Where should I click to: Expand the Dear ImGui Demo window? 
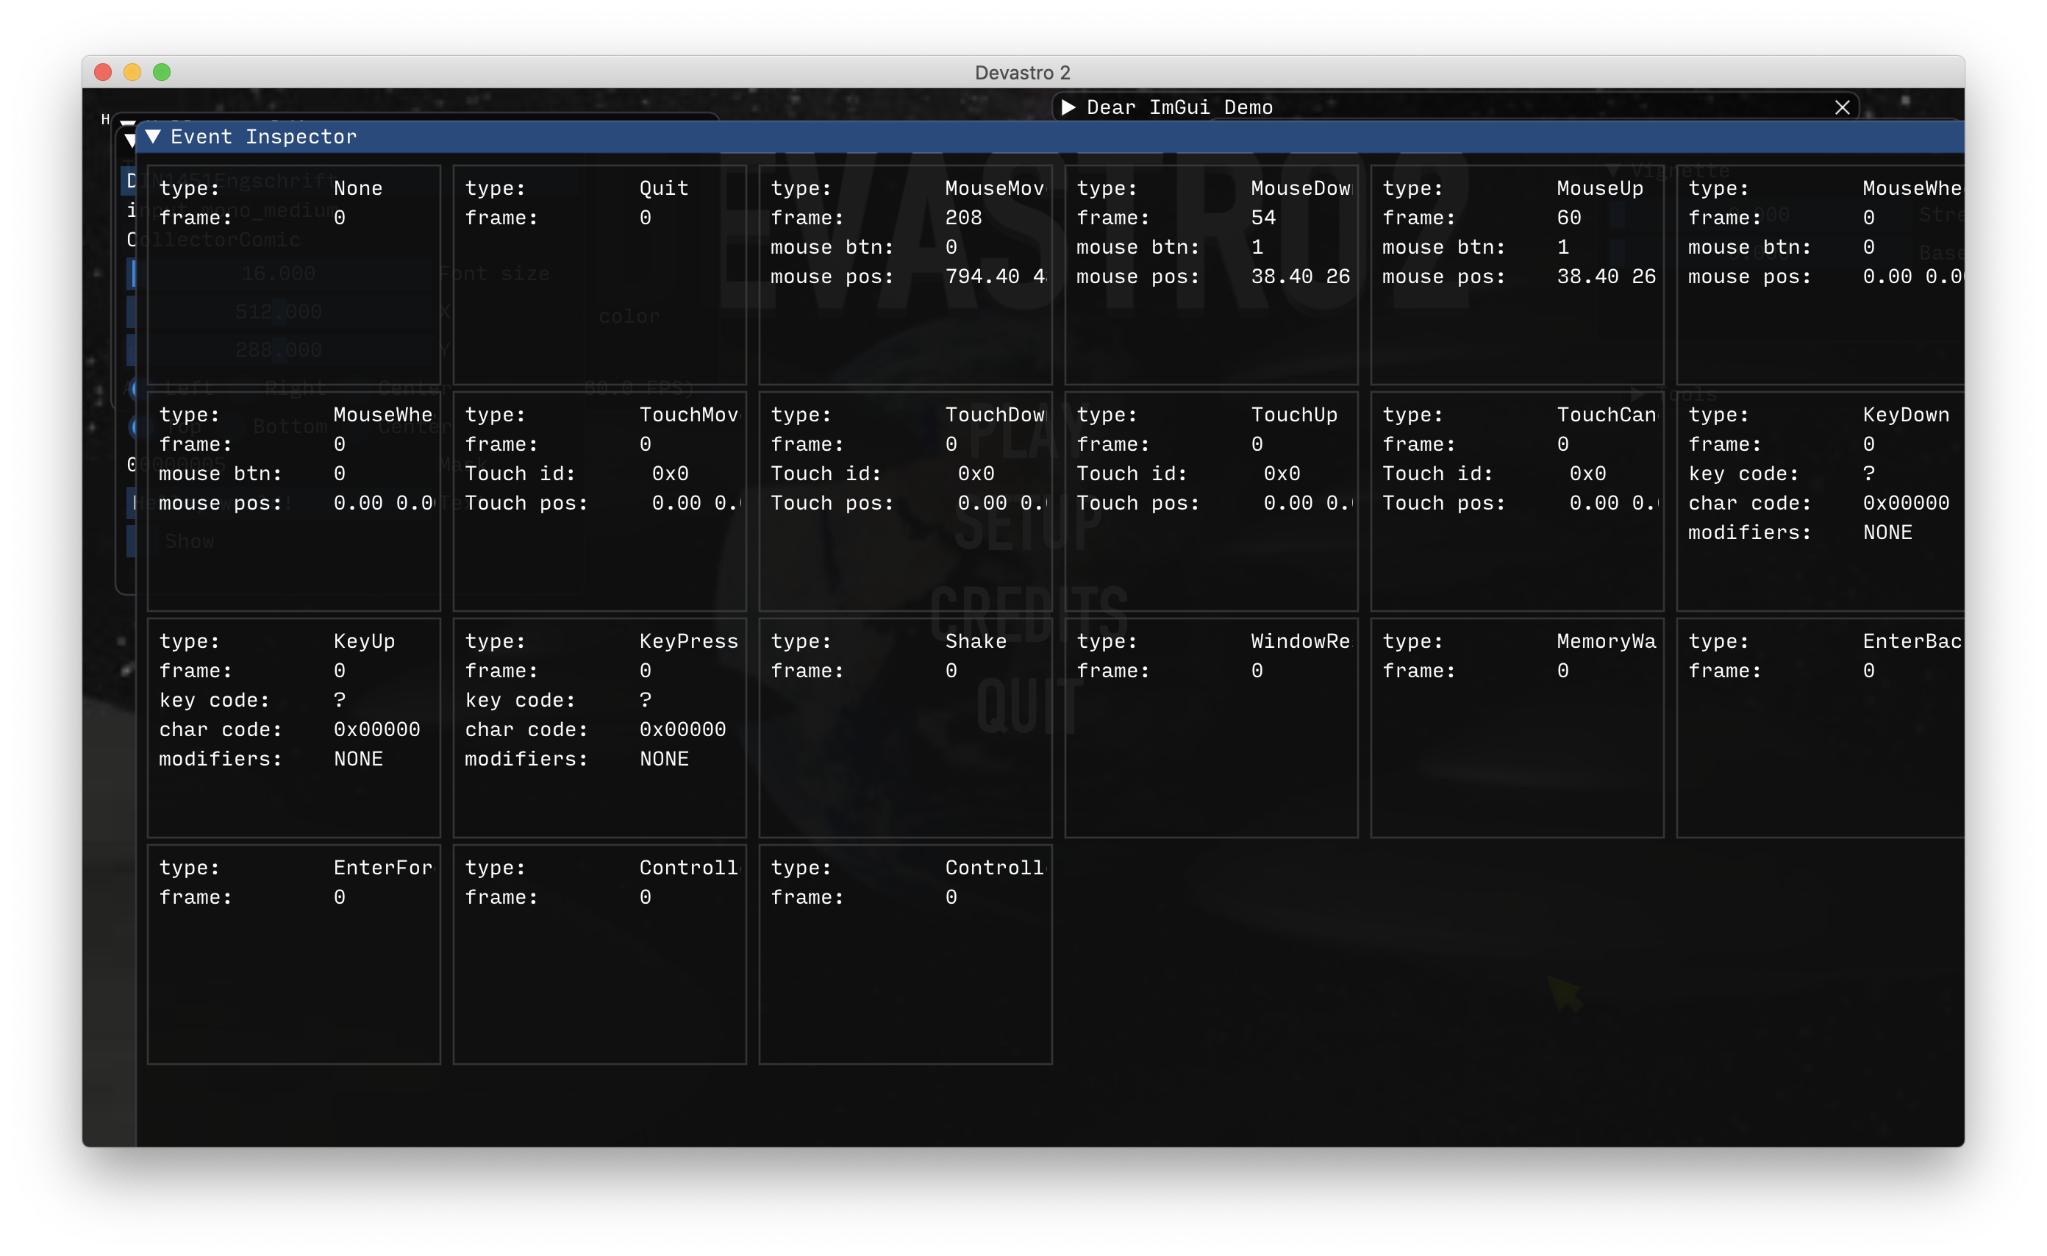1069,107
